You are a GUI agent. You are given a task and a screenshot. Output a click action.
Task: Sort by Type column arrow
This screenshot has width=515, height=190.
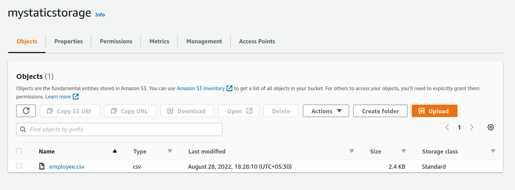pyautogui.click(x=170, y=151)
